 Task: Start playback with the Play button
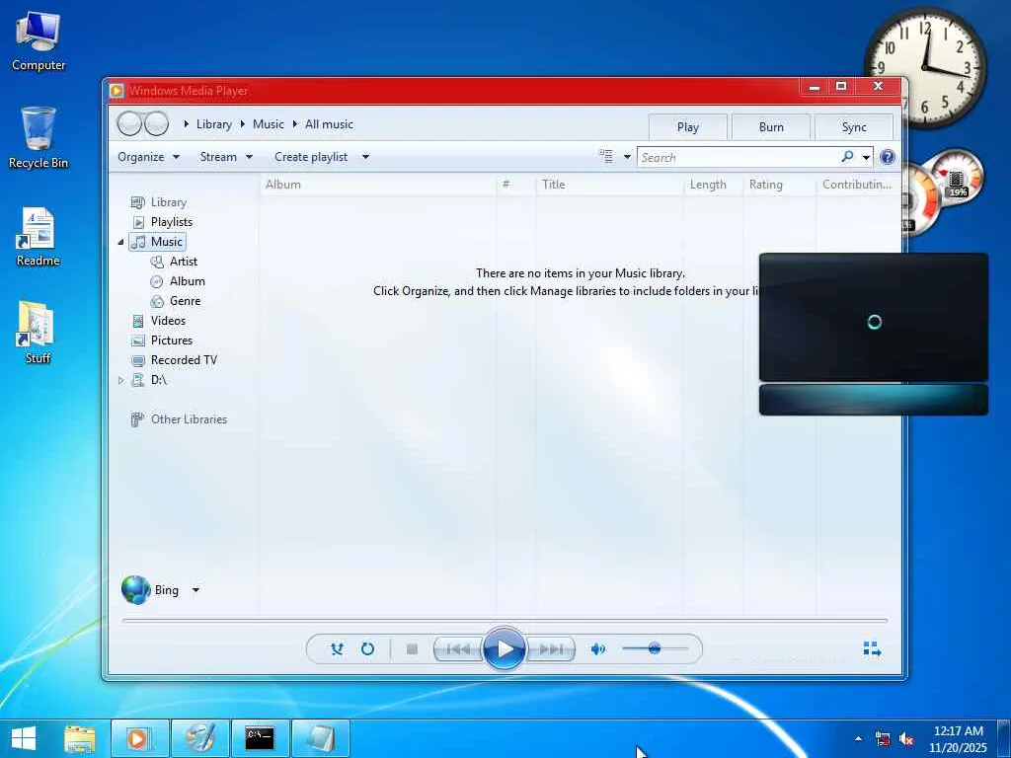click(x=504, y=648)
